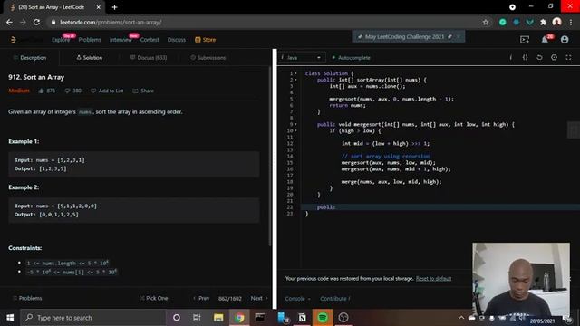Go back in browser history

pyautogui.click(x=9, y=22)
